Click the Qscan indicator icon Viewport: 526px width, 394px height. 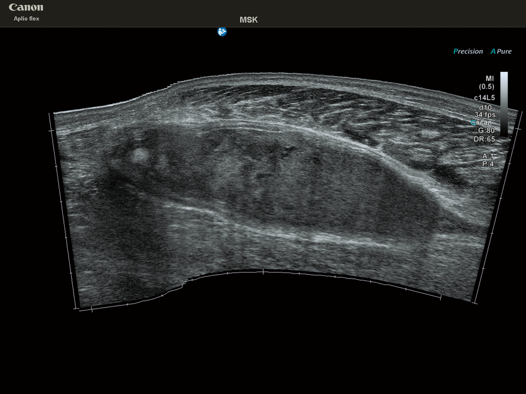tap(473, 123)
